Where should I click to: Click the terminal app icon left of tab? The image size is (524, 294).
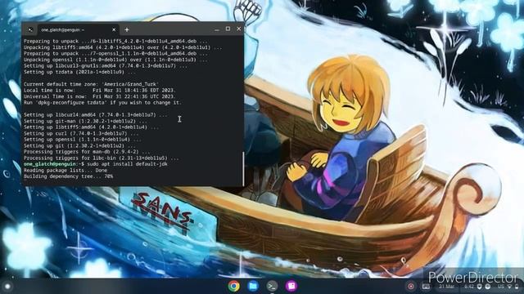pyautogui.click(x=30, y=29)
